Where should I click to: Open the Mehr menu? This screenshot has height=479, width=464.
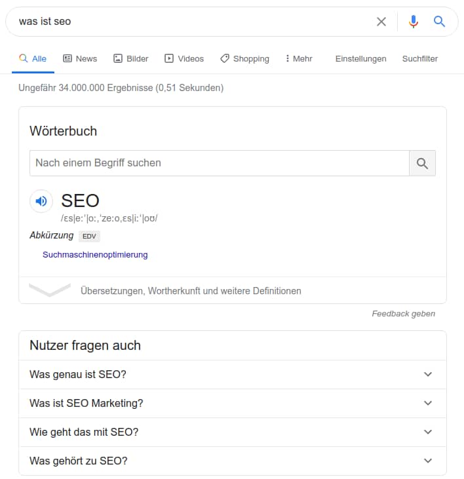tap(299, 59)
